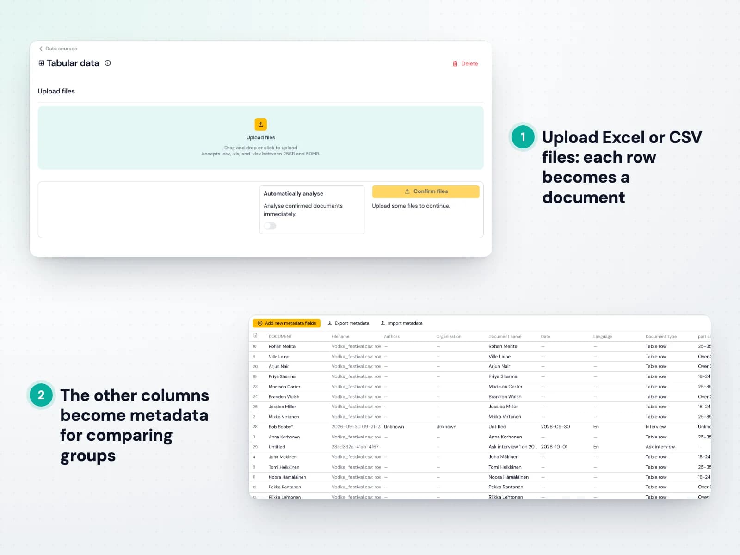
Task: Click the Authors column header
Action: click(392, 336)
